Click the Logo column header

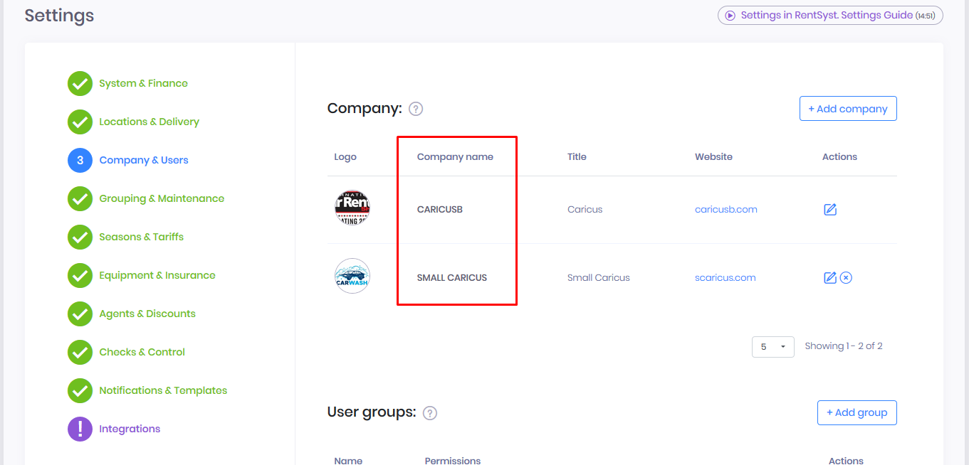pyautogui.click(x=345, y=156)
